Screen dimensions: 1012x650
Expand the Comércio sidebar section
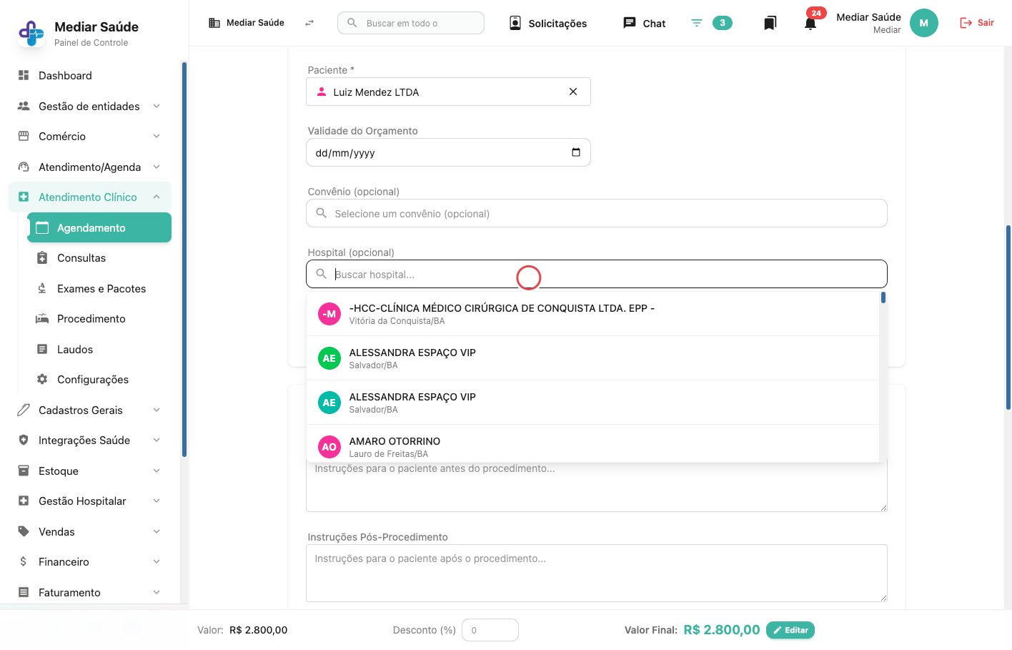click(x=90, y=137)
